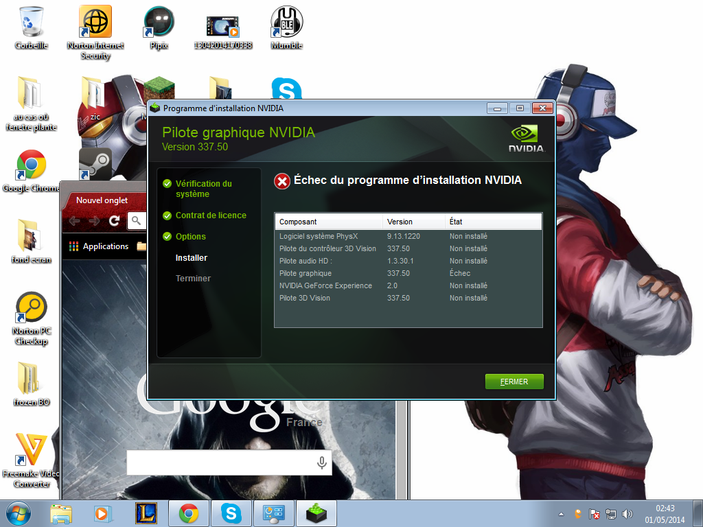
Task: Select the 'fond ecran' folder icon
Action: point(31,241)
